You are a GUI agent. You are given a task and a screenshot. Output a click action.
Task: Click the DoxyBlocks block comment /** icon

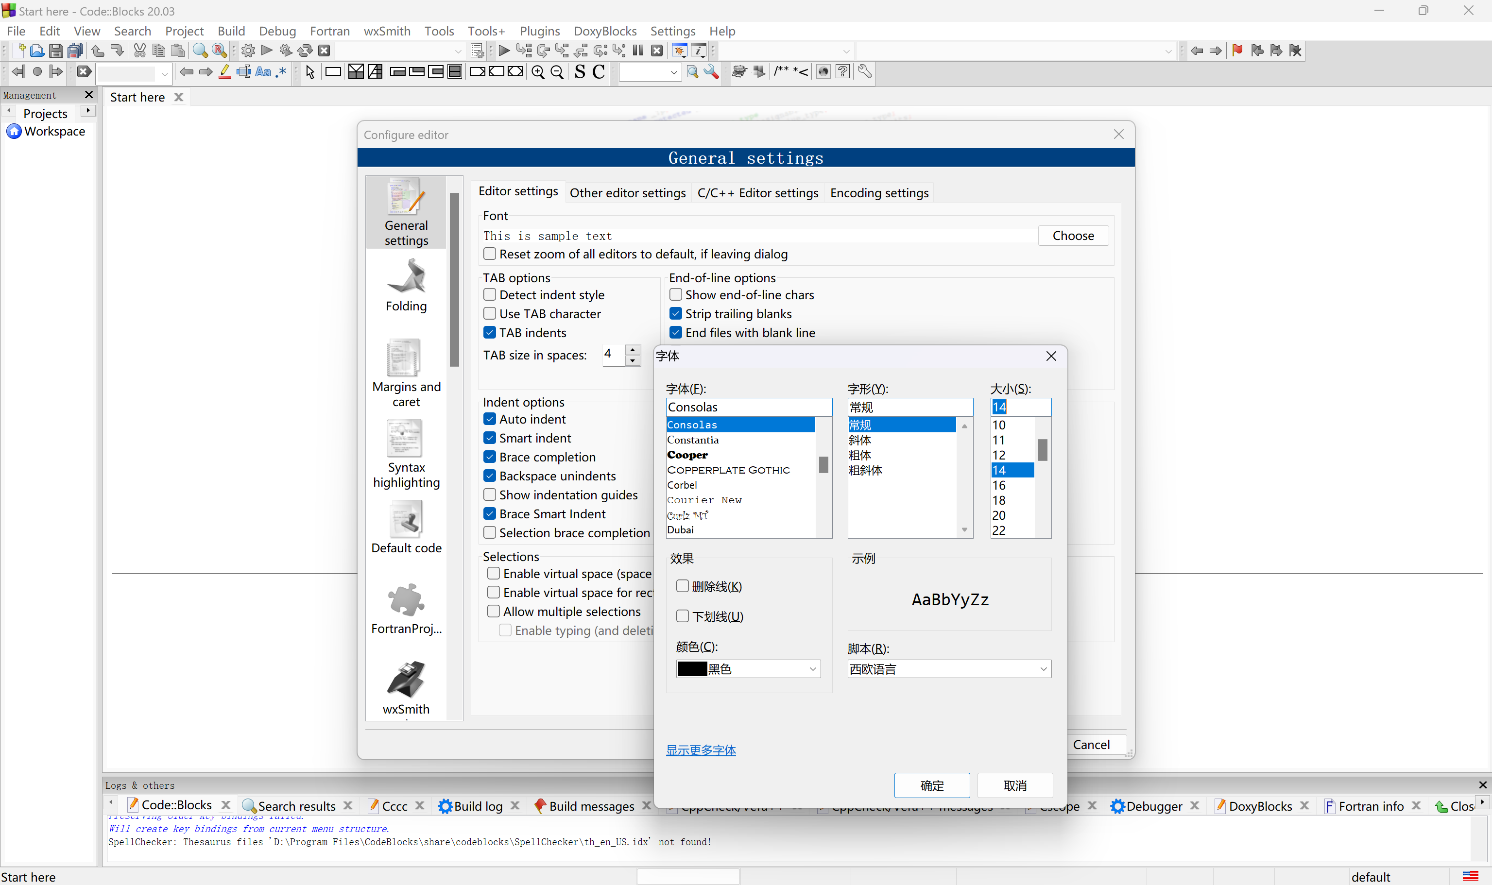[781, 72]
